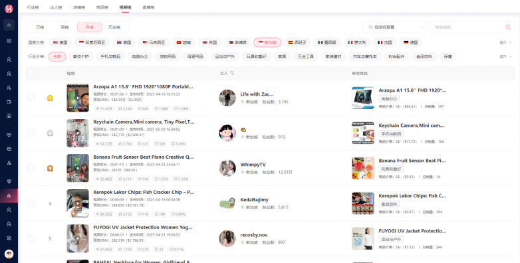Open the 视频观看量 sort dropdown
Screen dimensions: 520x263
[x=395, y=27]
